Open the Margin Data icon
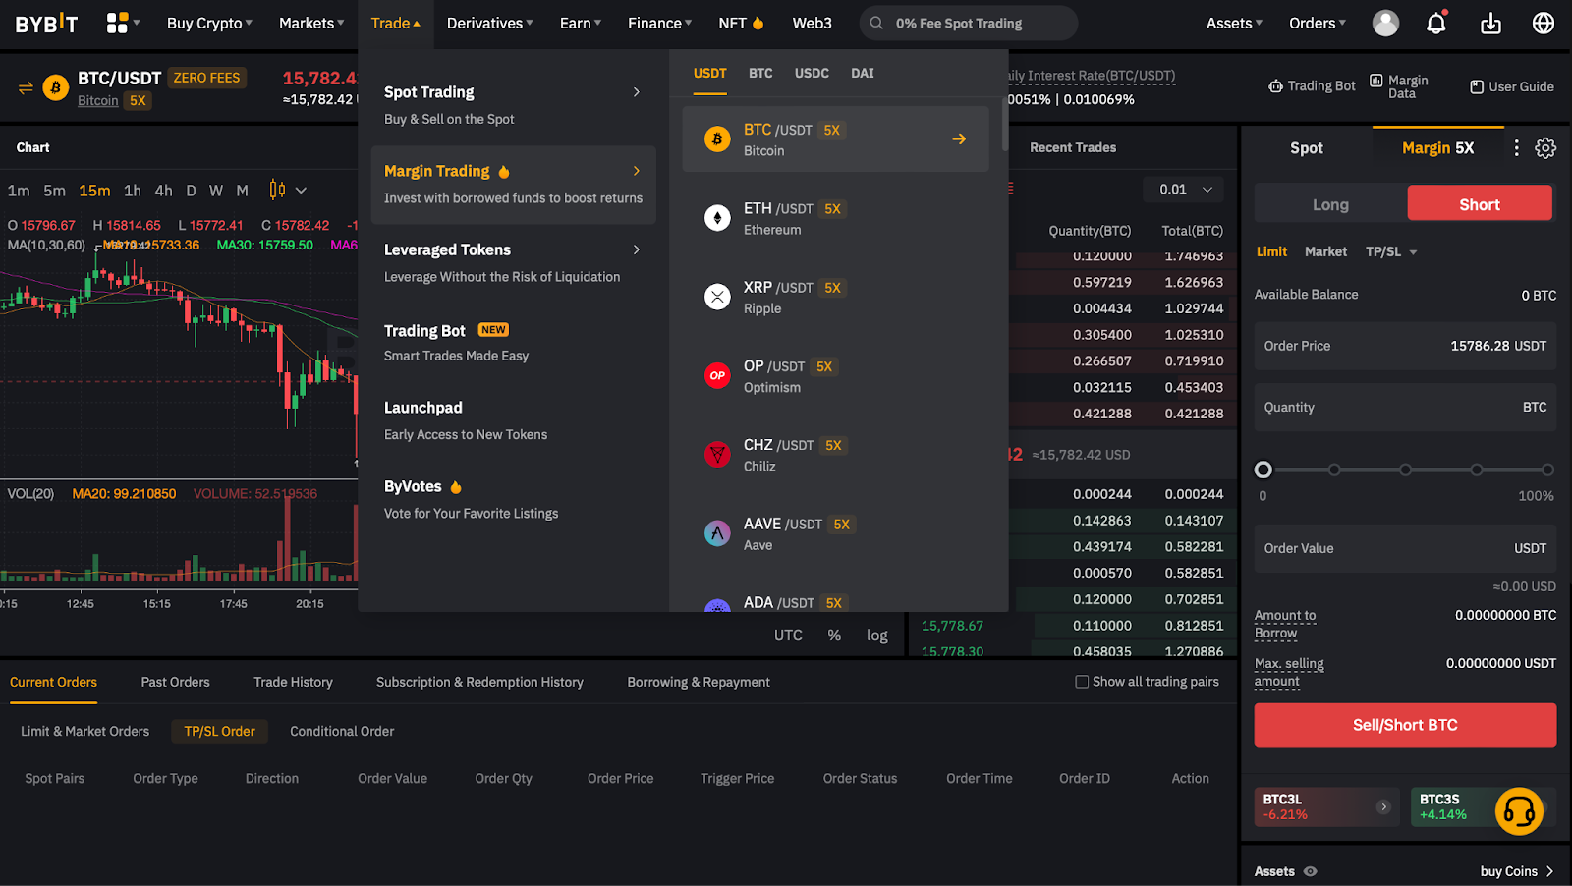The image size is (1572, 886). (1376, 81)
